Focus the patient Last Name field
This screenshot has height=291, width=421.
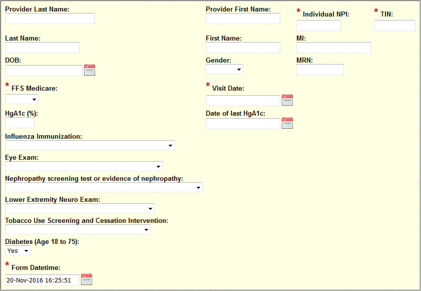click(x=42, y=48)
